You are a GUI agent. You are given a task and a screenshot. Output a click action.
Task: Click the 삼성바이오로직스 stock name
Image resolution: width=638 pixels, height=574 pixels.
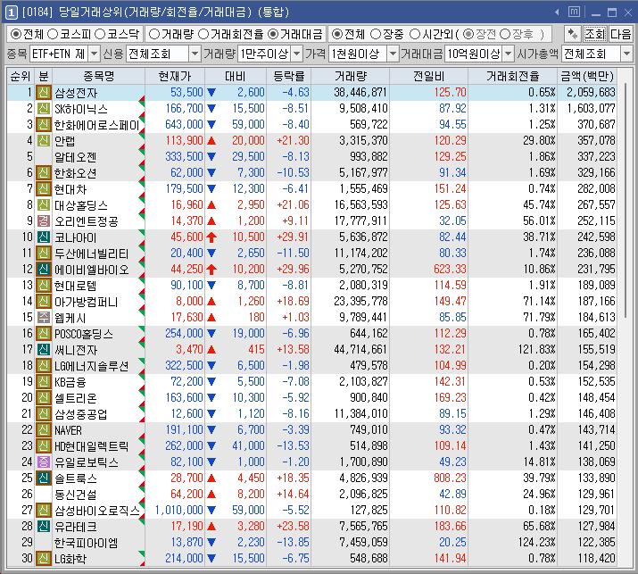coord(97,510)
